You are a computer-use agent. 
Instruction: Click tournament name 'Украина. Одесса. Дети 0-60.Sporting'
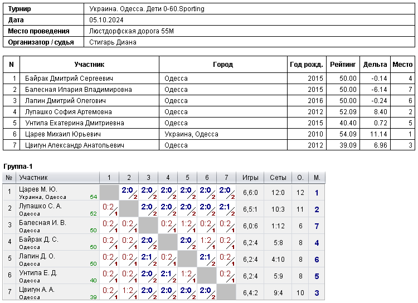click(147, 9)
